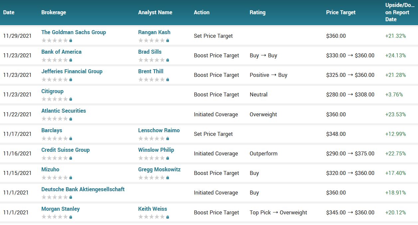This screenshot has height=225, width=418.
Task: Click the lock icon under Mizuho
Action: (x=71, y=178)
